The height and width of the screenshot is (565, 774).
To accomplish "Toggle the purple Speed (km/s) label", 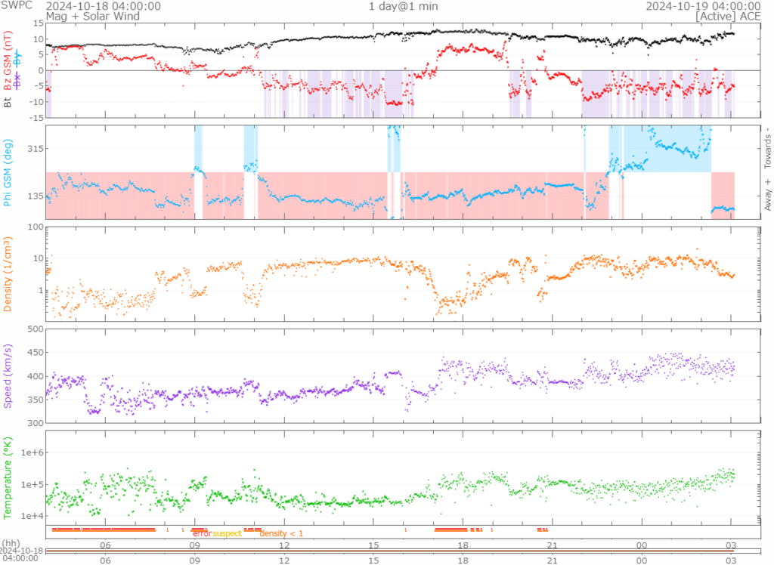I will click(x=8, y=376).
